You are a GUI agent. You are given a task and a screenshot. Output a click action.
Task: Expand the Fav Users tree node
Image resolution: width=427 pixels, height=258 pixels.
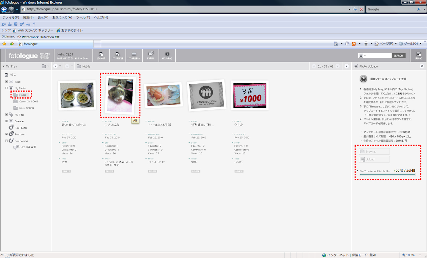(6, 134)
